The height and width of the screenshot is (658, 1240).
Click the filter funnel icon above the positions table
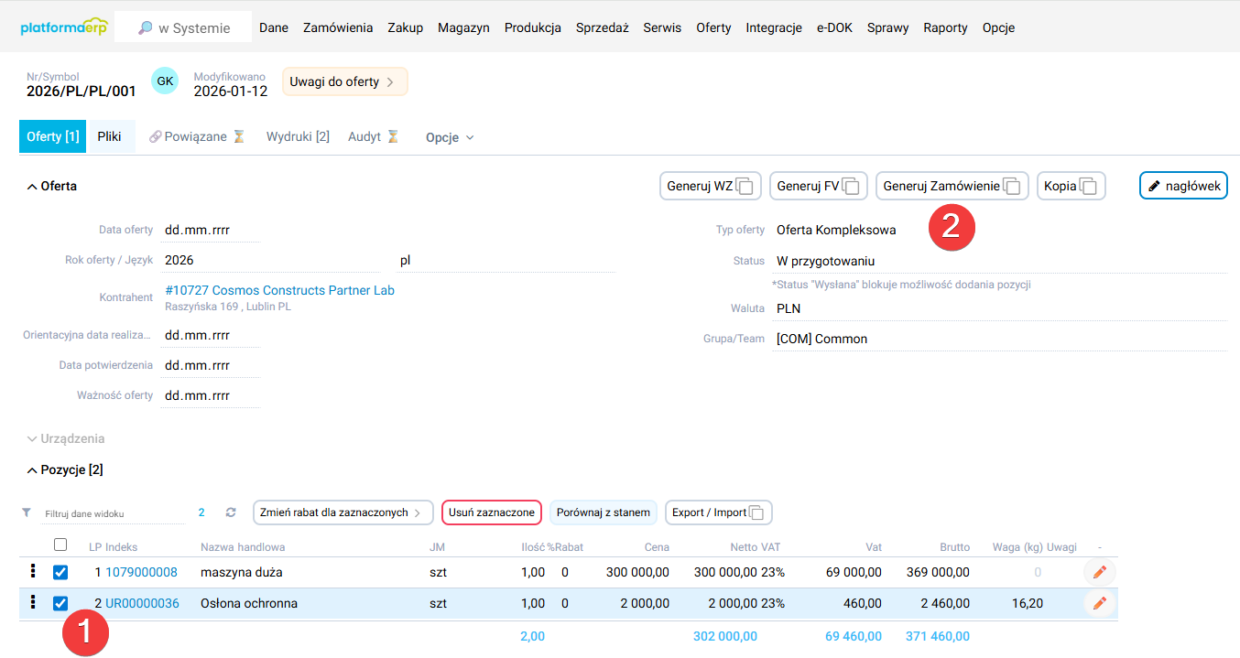click(25, 512)
